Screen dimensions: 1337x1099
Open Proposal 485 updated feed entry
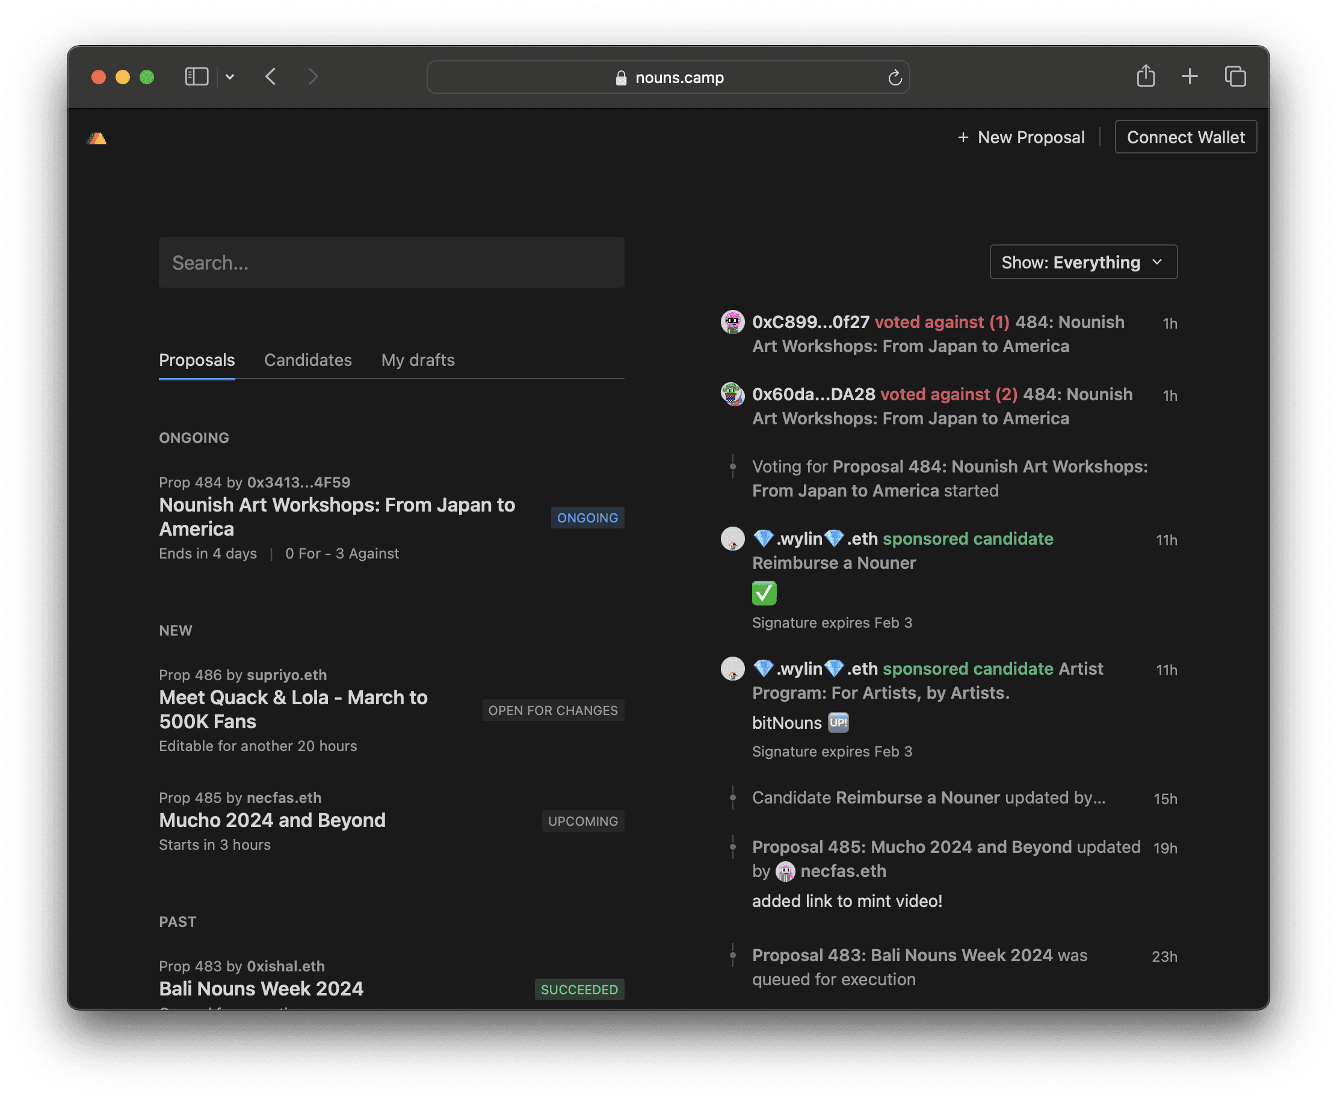pyautogui.click(x=912, y=847)
